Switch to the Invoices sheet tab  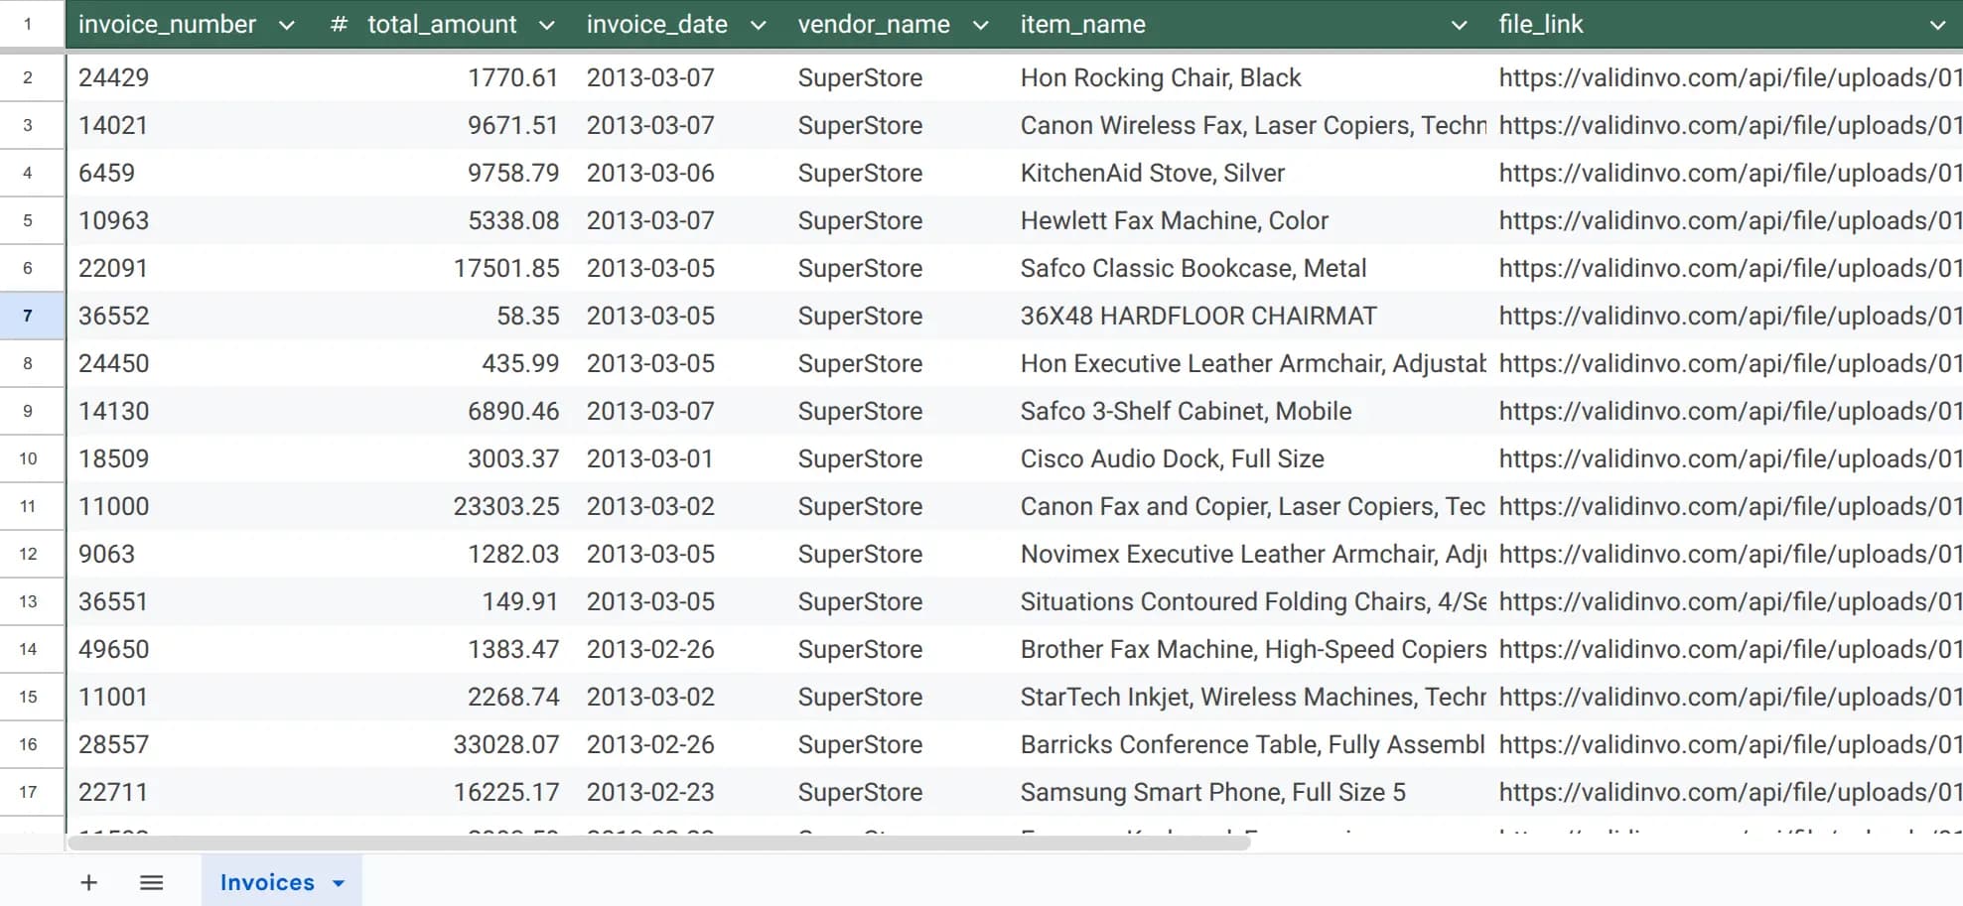coord(266,881)
